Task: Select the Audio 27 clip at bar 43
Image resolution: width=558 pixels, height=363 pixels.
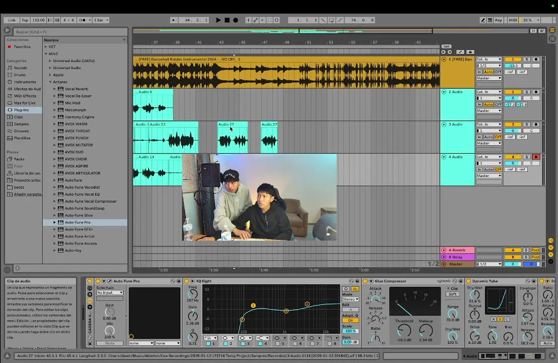Action: 233,138
